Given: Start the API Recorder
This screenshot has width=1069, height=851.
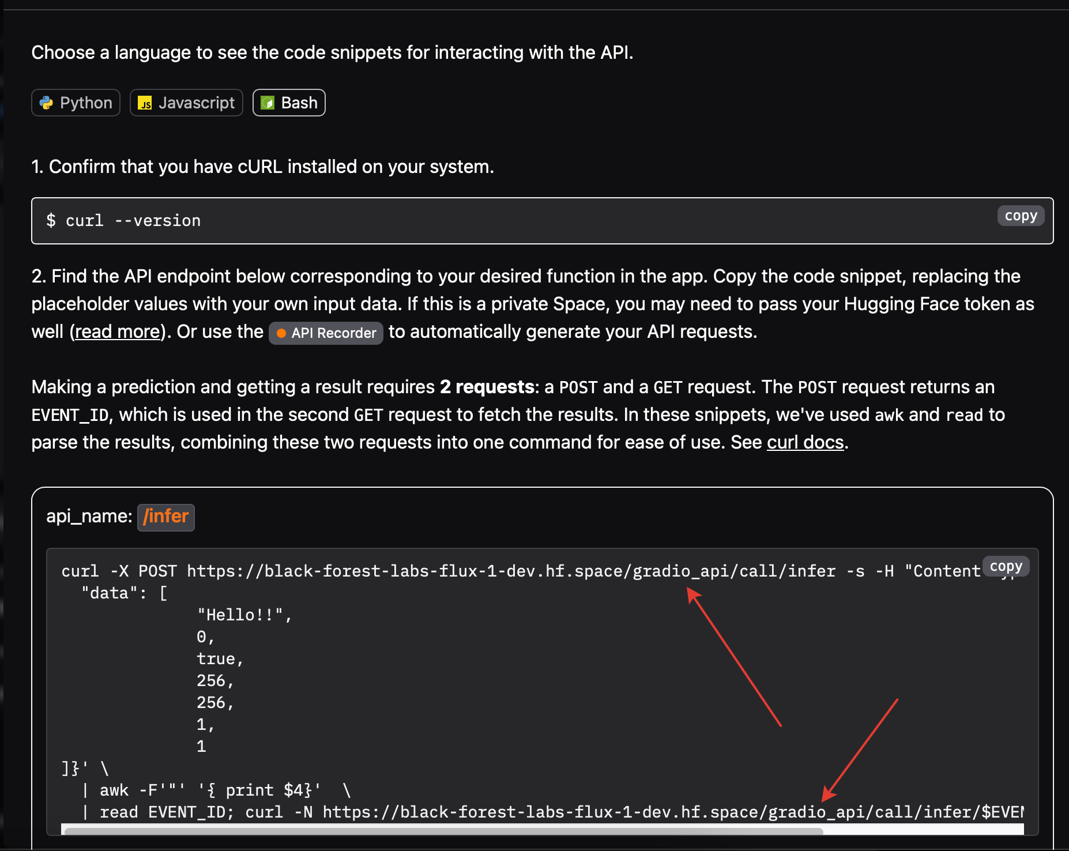Looking at the screenshot, I should tap(326, 333).
